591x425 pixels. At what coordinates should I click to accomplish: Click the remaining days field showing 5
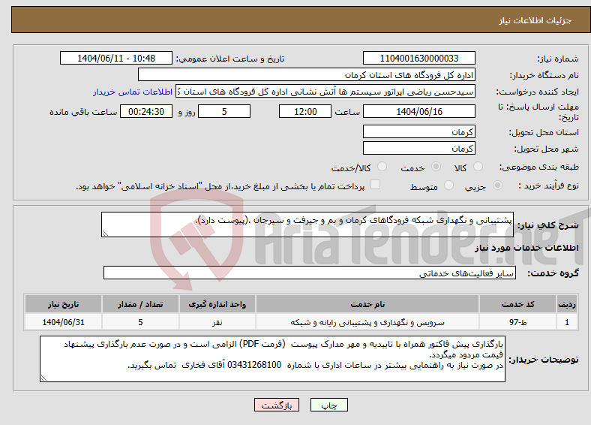pyautogui.click(x=224, y=111)
